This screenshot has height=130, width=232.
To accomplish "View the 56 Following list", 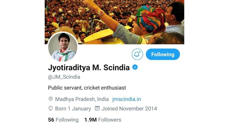I will (63, 120).
